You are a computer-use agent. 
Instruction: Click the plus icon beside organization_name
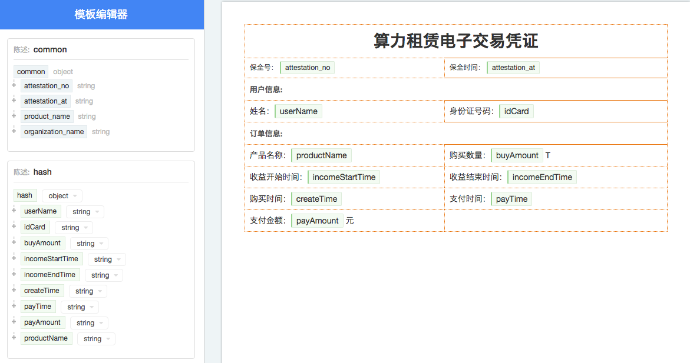(14, 131)
